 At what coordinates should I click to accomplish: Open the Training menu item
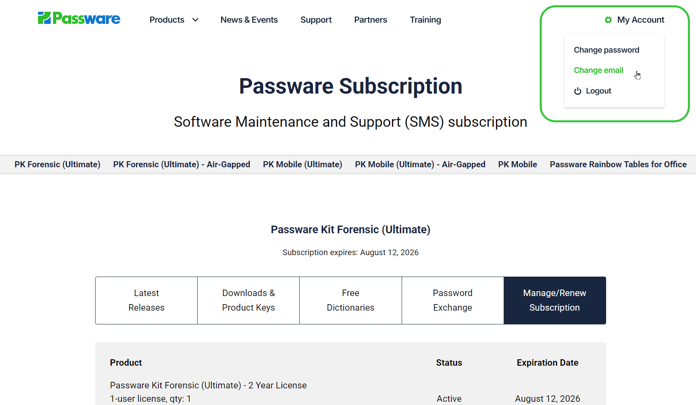click(425, 20)
